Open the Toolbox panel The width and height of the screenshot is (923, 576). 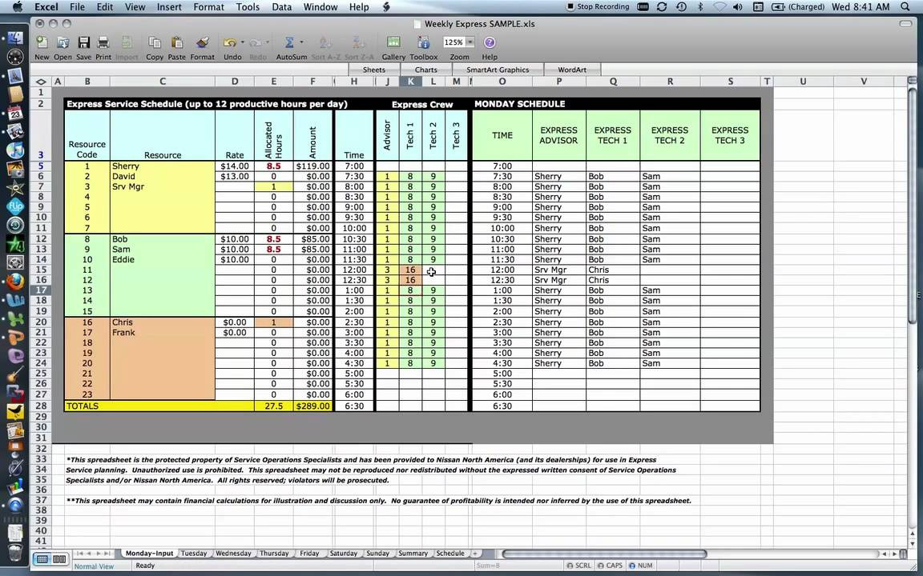(425, 42)
